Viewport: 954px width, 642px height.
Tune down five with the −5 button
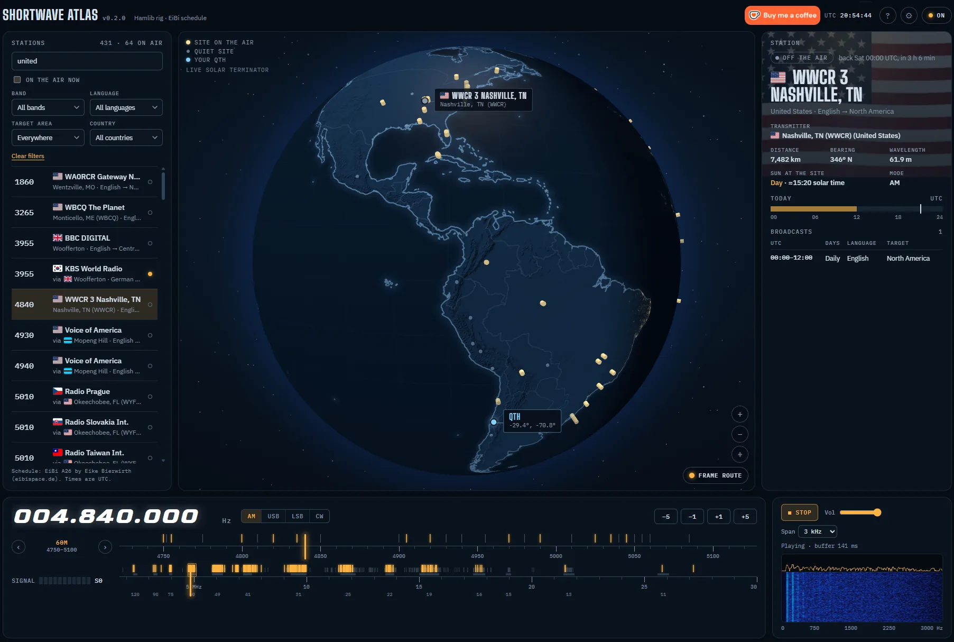[x=666, y=517]
